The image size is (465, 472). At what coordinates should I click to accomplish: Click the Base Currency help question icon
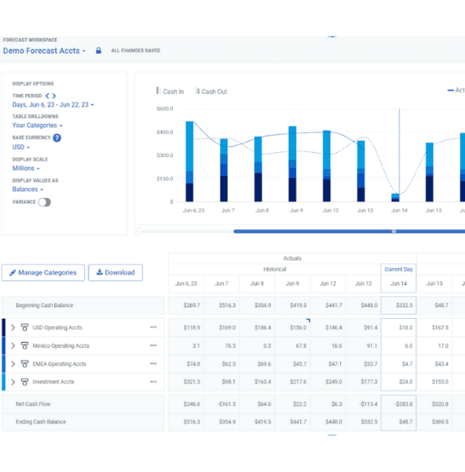57,138
